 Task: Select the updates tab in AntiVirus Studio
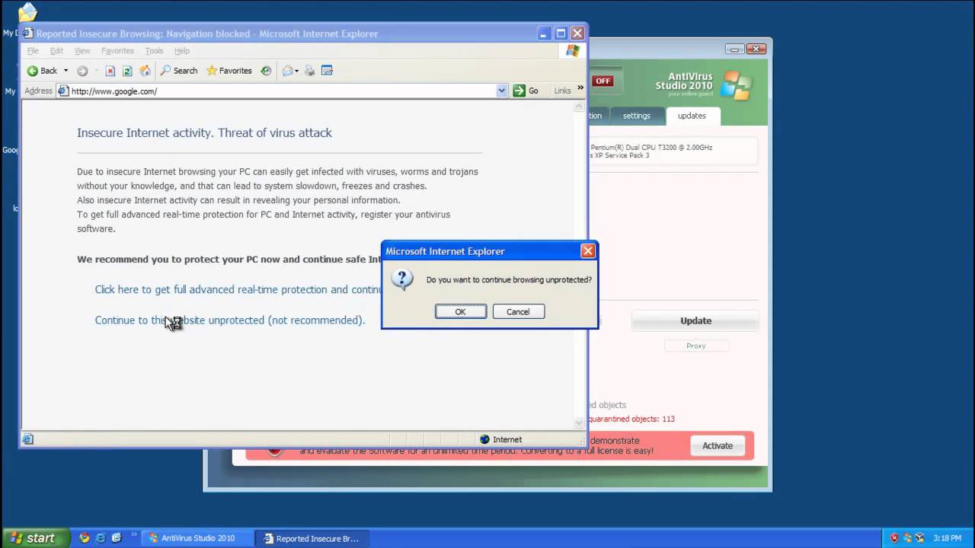(x=692, y=116)
